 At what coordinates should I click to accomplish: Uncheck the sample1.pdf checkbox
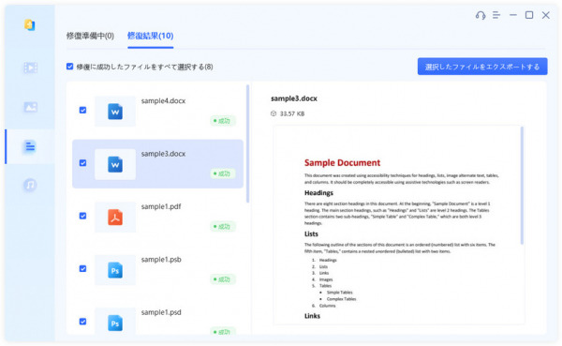point(82,216)
